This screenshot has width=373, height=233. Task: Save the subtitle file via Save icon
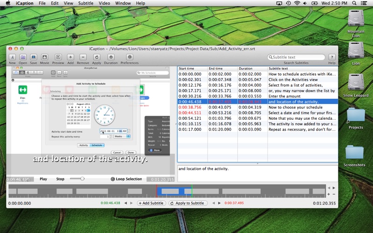pyautogui.click(x=34, y=57)
